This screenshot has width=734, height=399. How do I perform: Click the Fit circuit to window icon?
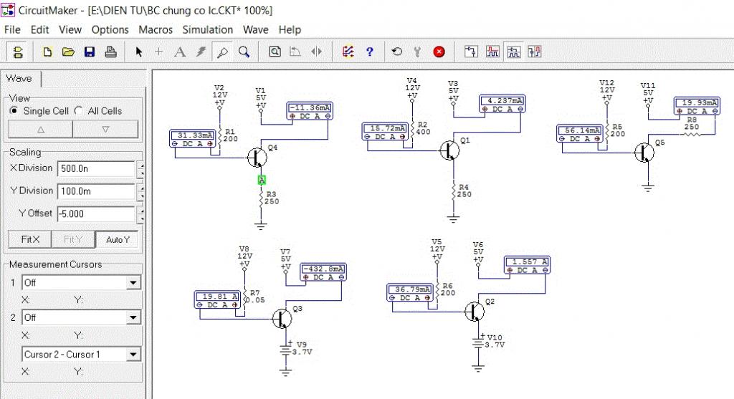tap(275, 52)
